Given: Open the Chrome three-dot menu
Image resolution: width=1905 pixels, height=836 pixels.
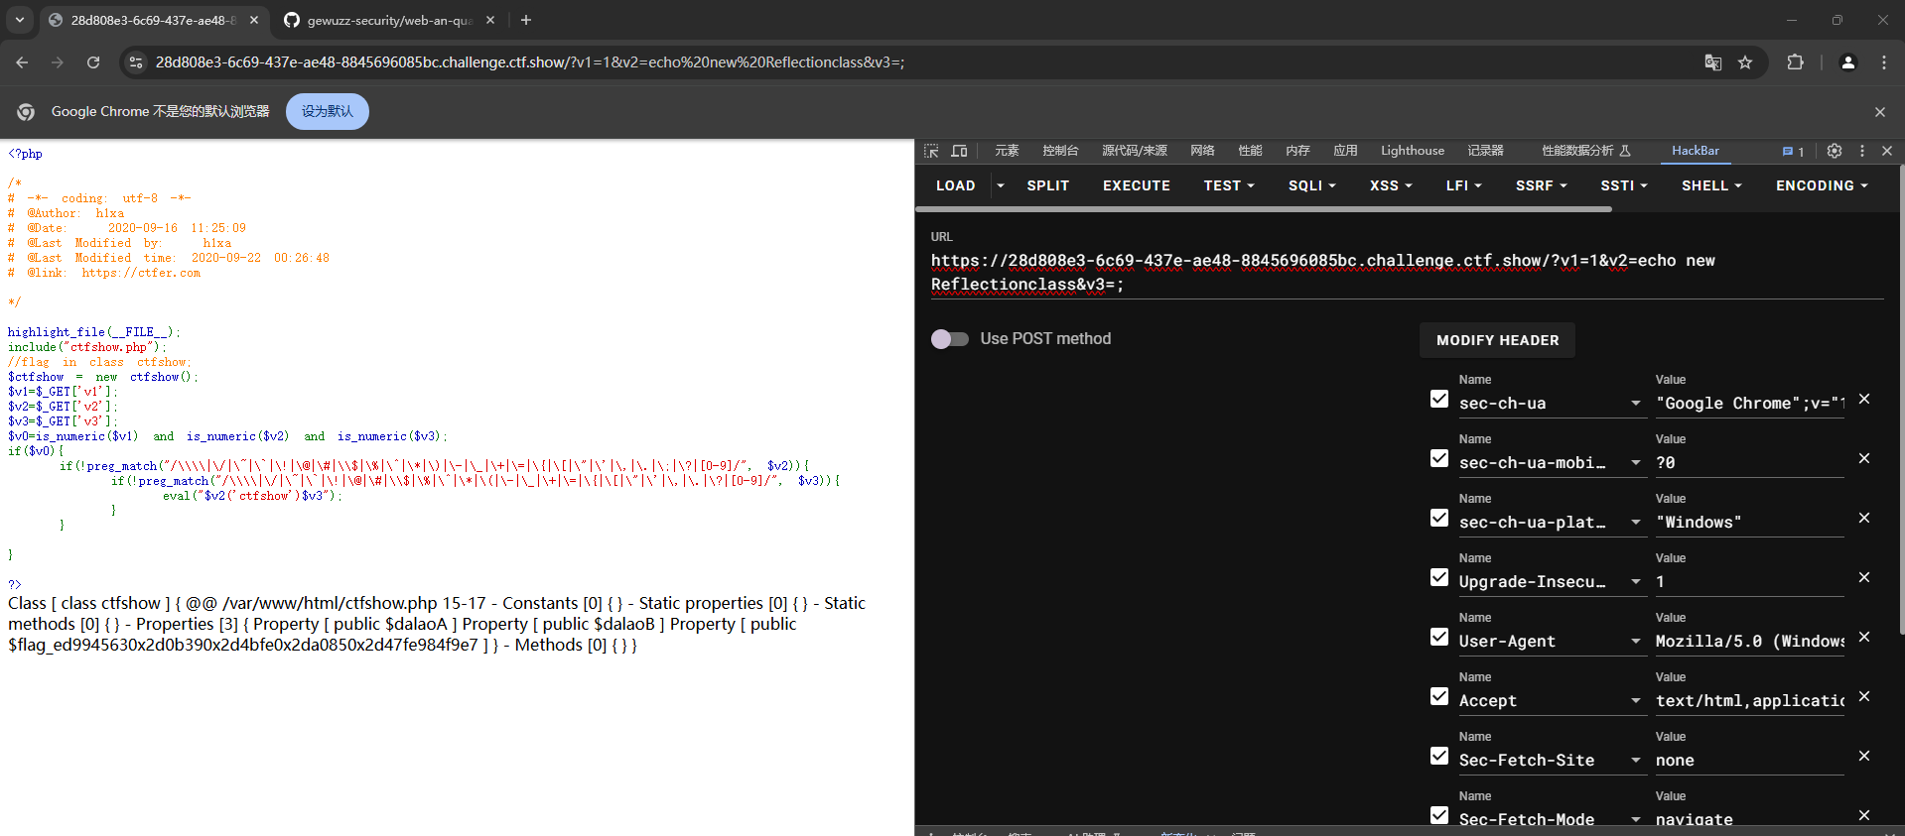Looking at the screenshot, I should pyautogui.click(x=1883, y=62).
